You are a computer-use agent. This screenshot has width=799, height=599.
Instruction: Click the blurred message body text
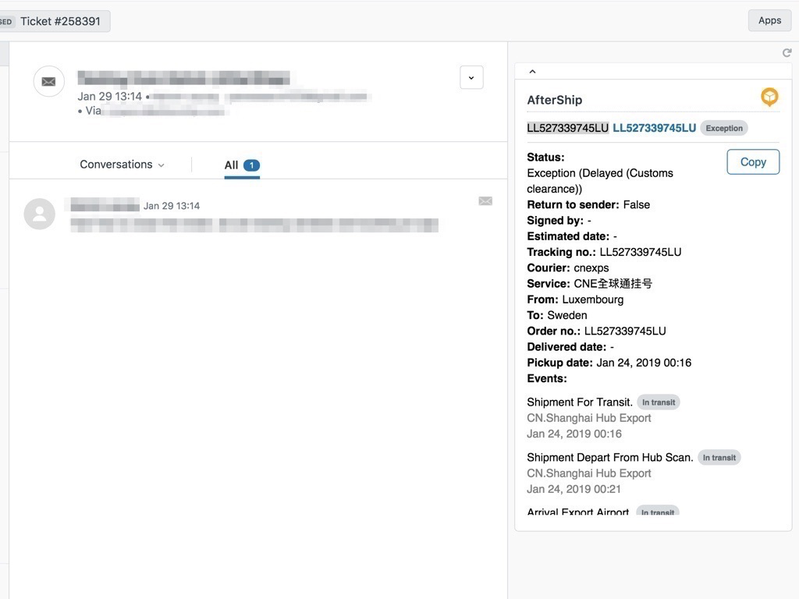pos(254,225)
